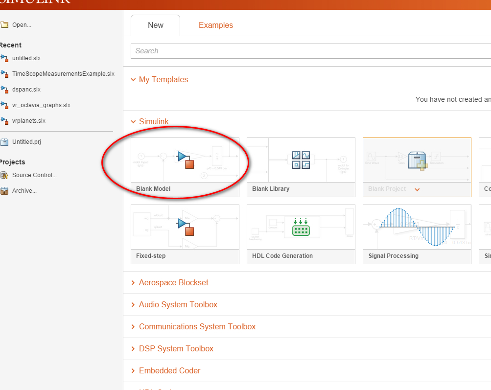Select the HDL Code Generation label

pyautogui.click(x=282, y=256)
